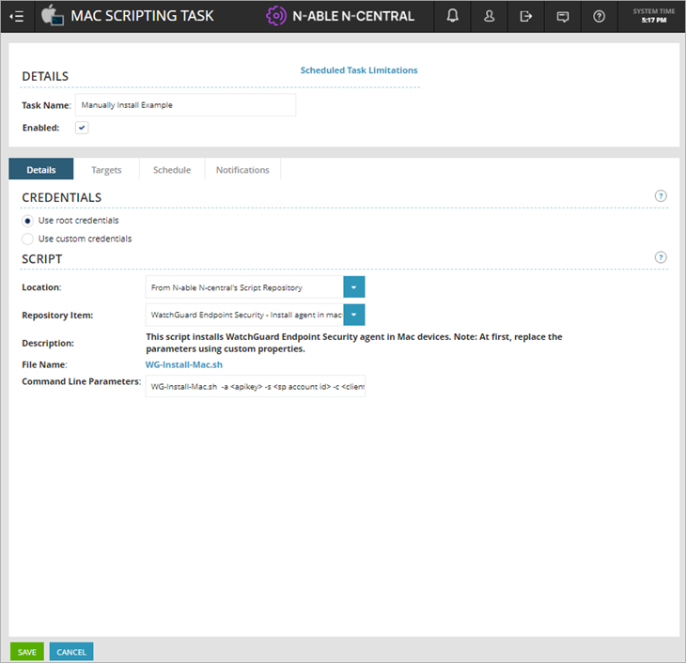Click the sign out icon

pos(526,16)
